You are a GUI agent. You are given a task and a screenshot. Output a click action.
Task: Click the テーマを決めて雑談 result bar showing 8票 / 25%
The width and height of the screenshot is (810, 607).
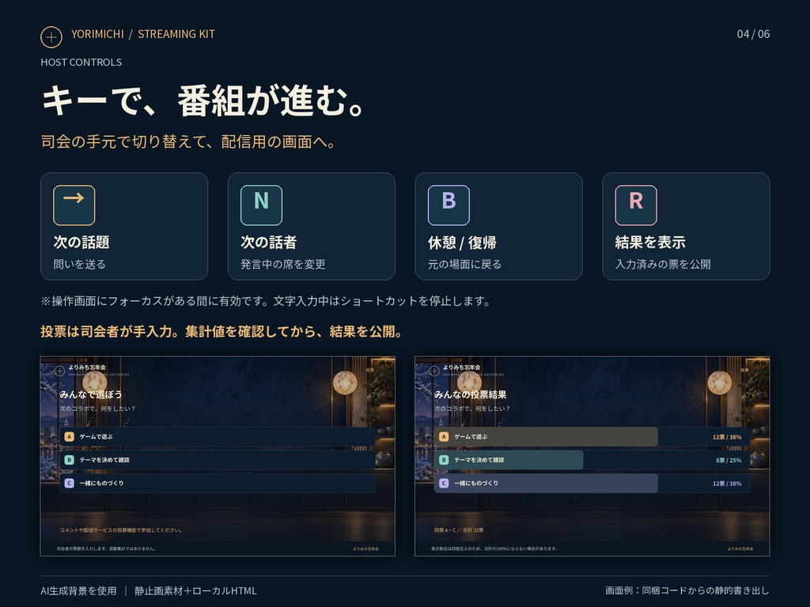pos(592,460)
